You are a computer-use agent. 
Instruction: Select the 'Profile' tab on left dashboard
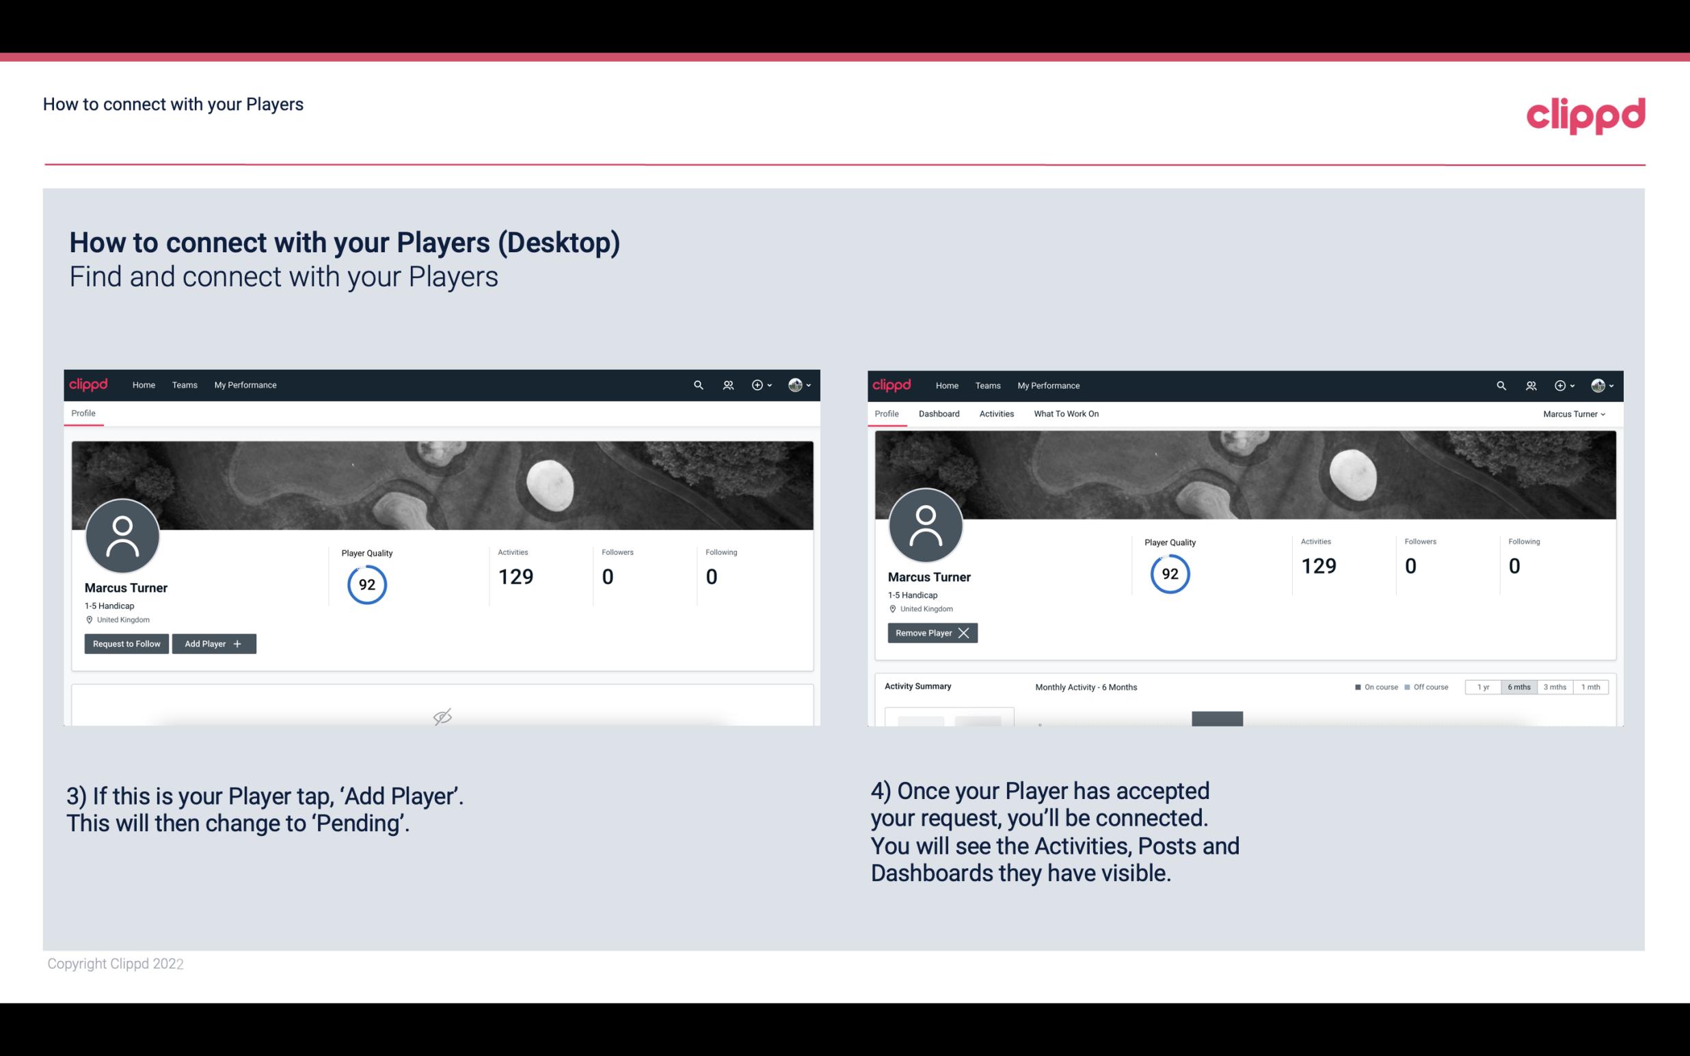point(83,412)
